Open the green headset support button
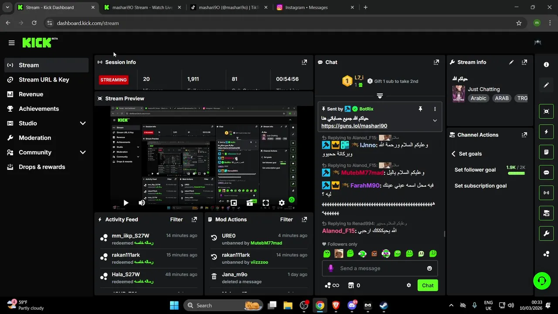This screenshot has width=558, height=314. pyautogui.click(x=542, y=280)
